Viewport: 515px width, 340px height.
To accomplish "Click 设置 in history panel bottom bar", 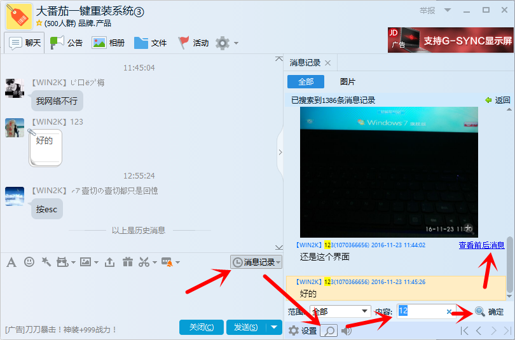I will click(x=303, y=330).
